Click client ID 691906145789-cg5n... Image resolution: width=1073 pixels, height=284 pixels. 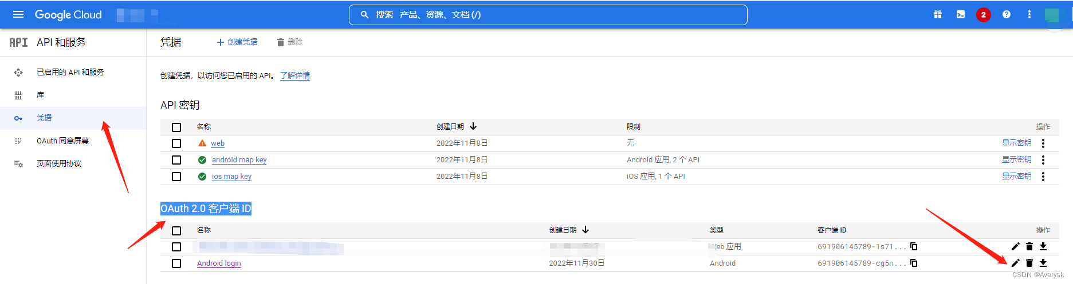point(862,263)
